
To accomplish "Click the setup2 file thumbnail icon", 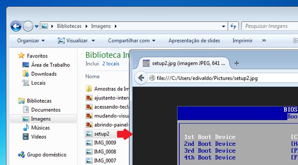I will [89, 134].
